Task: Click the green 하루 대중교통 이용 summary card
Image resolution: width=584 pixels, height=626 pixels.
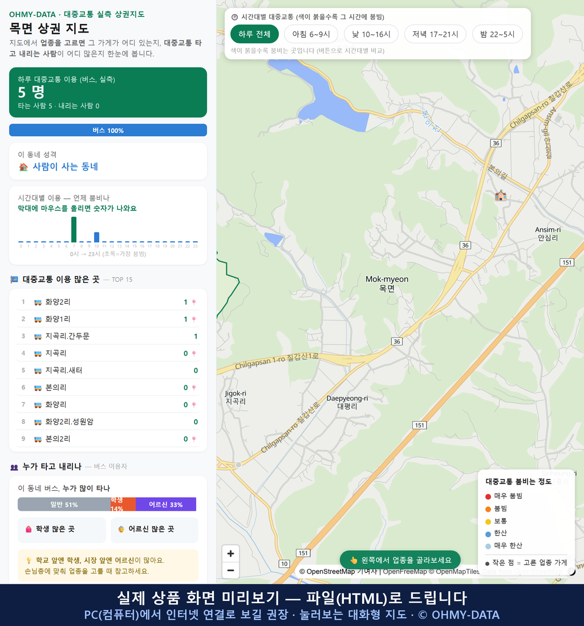Action: tap(108, 92)
